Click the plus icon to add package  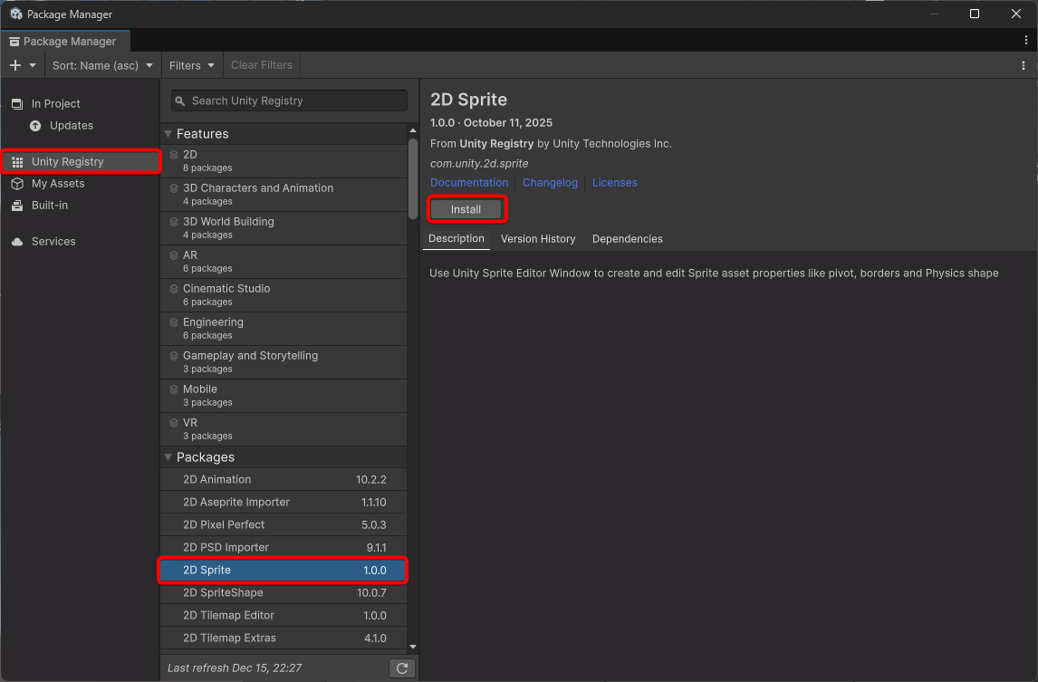tap(15, 65)
